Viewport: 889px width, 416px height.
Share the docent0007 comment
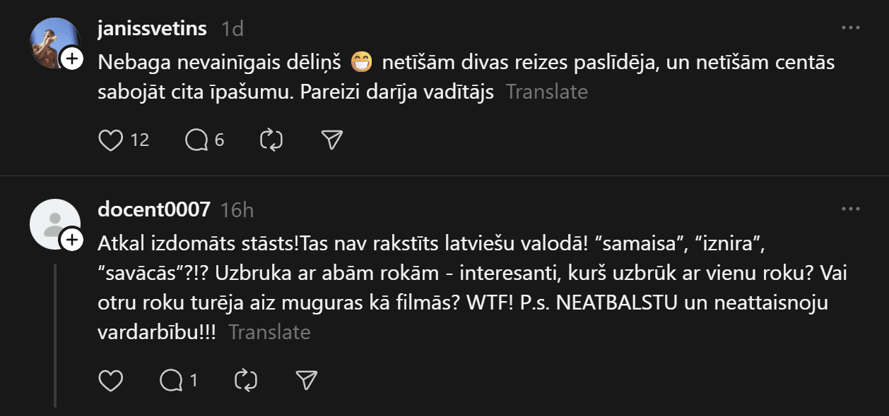306,381
